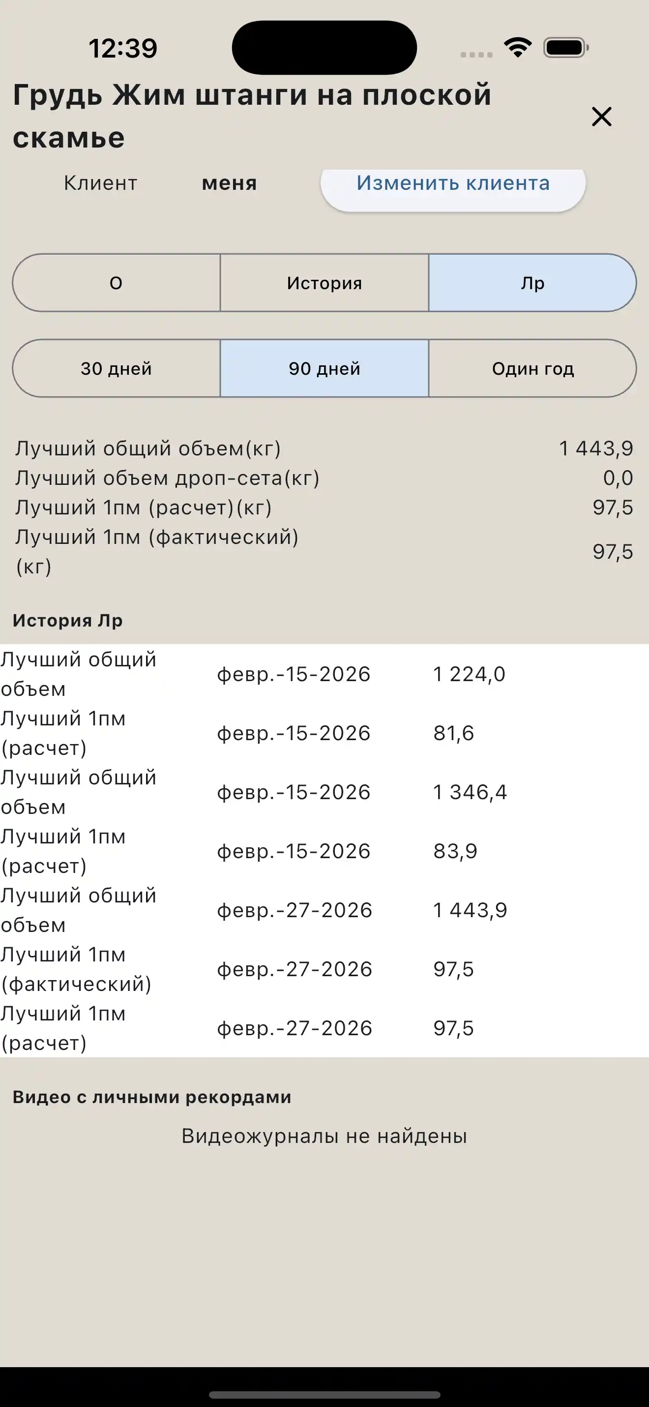Select the Один год period filter
Screen dimensions: 649x1407
tap(533, 369)
